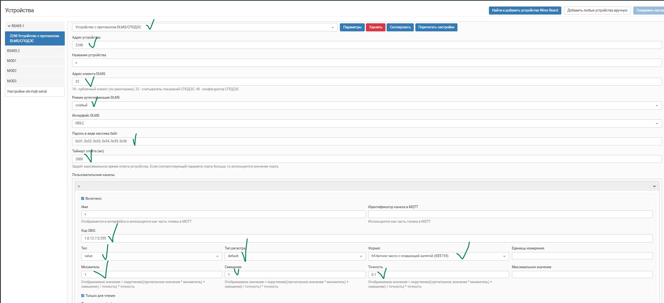Collapse the RS485-1 port chevron
The image size is (664, 303).
click(9, 26)
